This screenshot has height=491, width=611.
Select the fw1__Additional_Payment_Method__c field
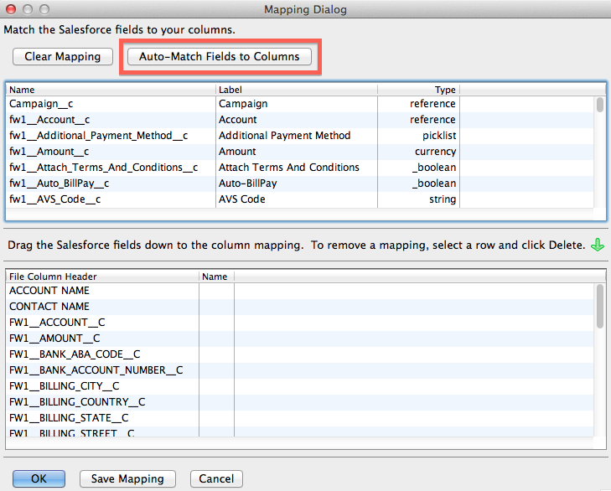300,136
